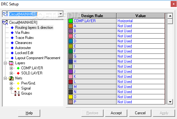Select Routing layers & direction item
Image resolution: width=177 pixels, height=119 pixels.
(34, 28)
